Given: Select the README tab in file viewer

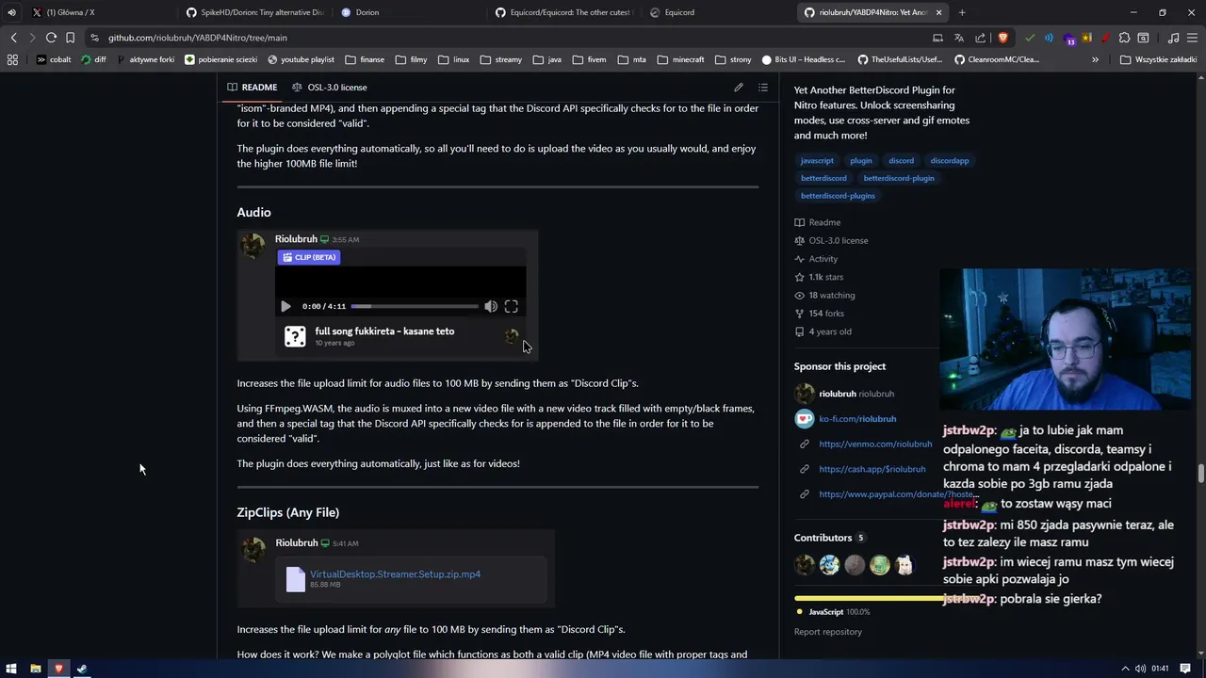Looking at the screenshot, I should (x=252, y=88).
